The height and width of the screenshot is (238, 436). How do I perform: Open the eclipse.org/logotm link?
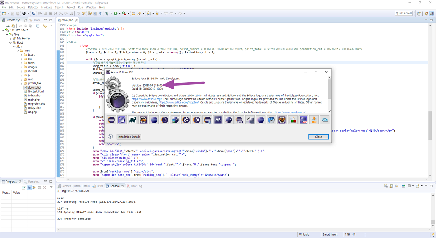[x=179, y=103]
